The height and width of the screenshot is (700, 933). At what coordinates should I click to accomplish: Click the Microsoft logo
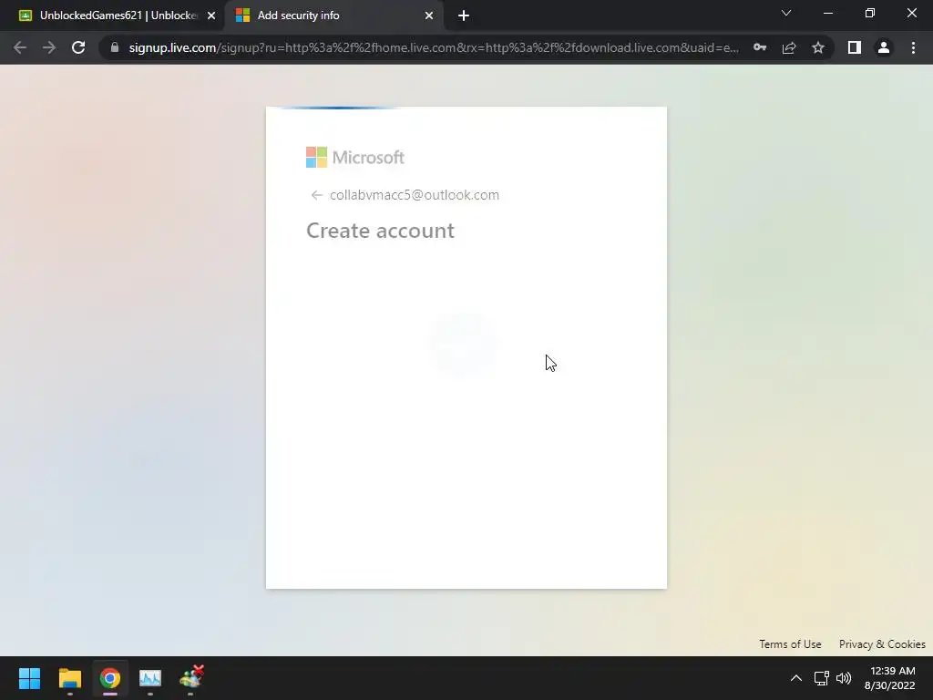click(x=355, y=157)
